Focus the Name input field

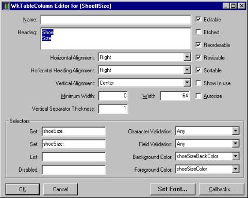pyautogui.click(x=115, y=20)
